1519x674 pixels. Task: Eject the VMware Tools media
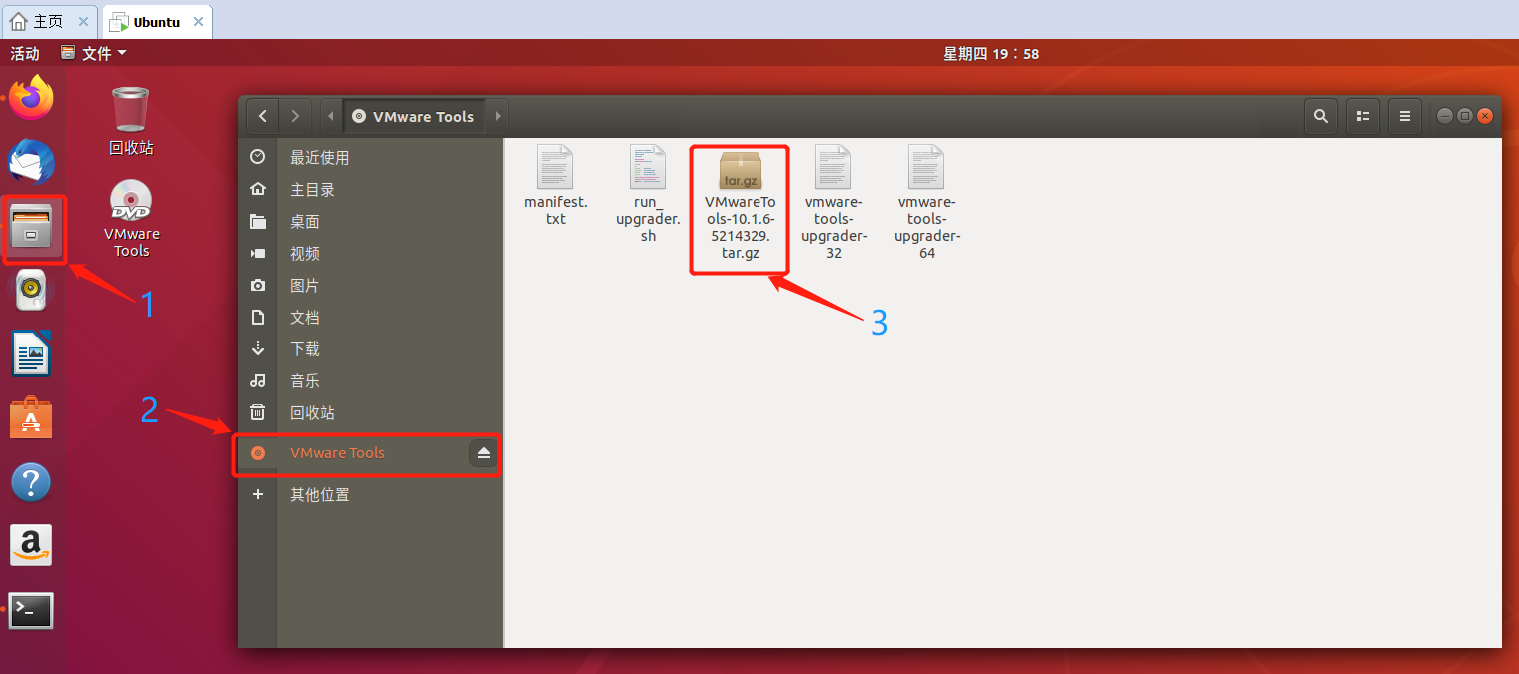point(483,453)
